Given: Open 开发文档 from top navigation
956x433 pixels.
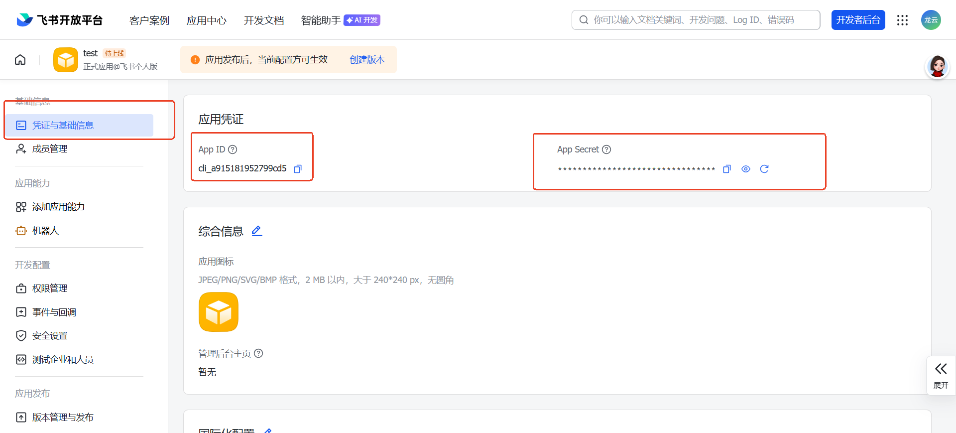Looking at the screenshot, I should pos(264,20).
